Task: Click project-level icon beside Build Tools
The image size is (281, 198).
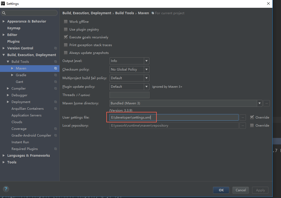Action: pos(55,61)
